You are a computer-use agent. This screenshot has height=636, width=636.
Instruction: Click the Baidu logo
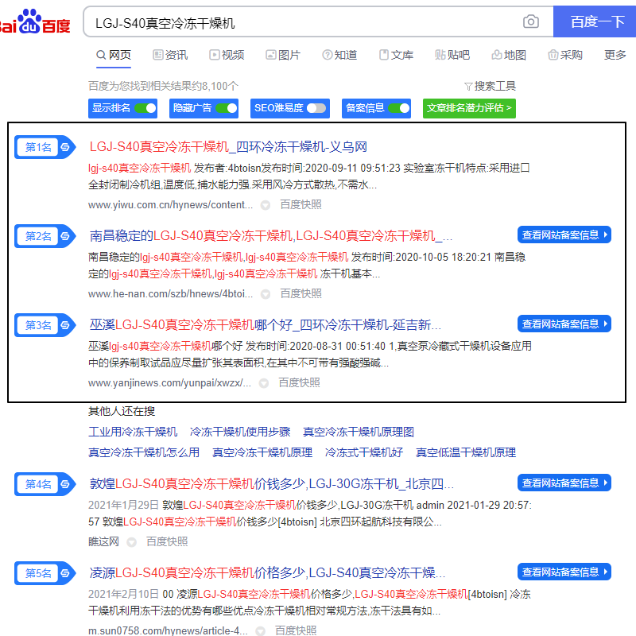coord(35,21)
